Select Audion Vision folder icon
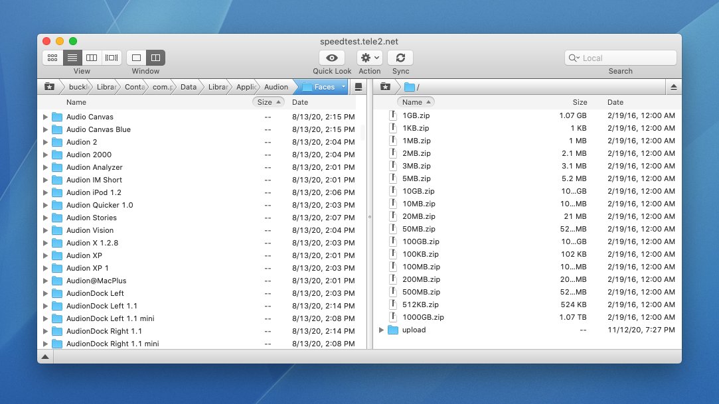Screen dimensions: 719x404 [57, 230]
